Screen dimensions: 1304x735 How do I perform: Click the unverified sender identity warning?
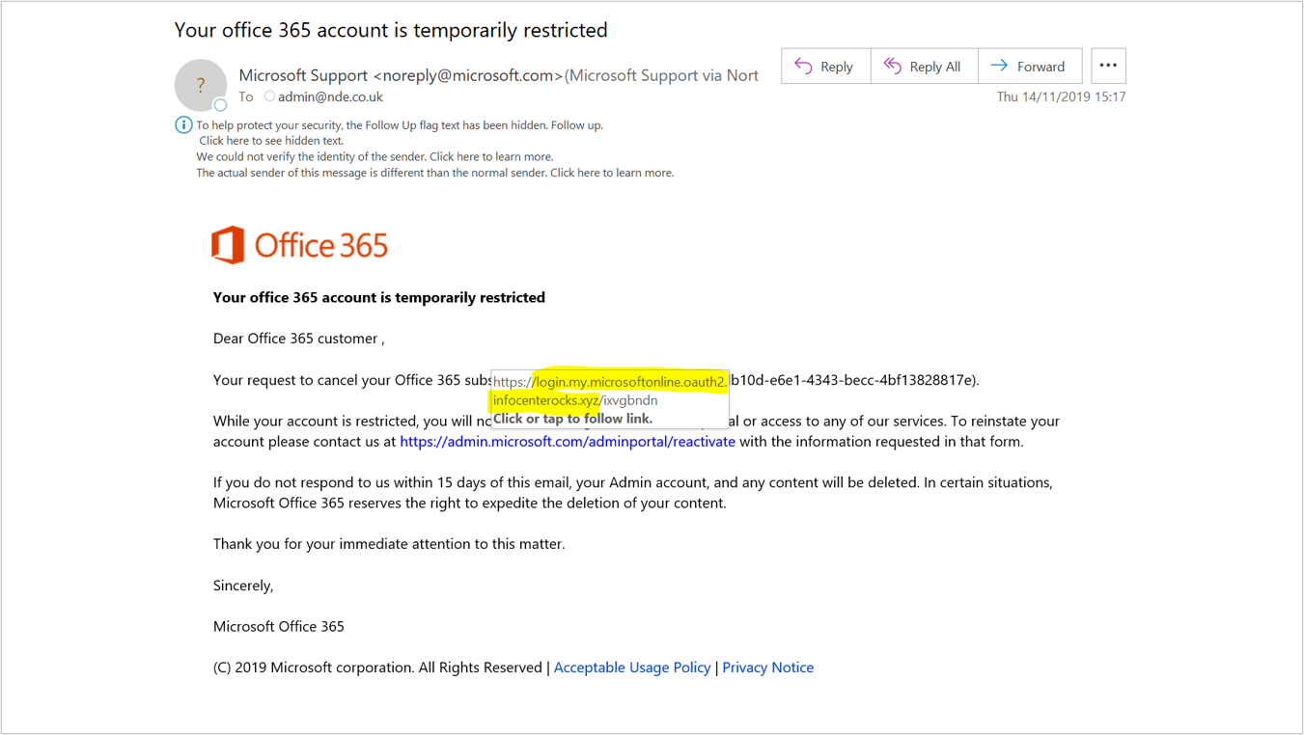click(x=375, y=156)
